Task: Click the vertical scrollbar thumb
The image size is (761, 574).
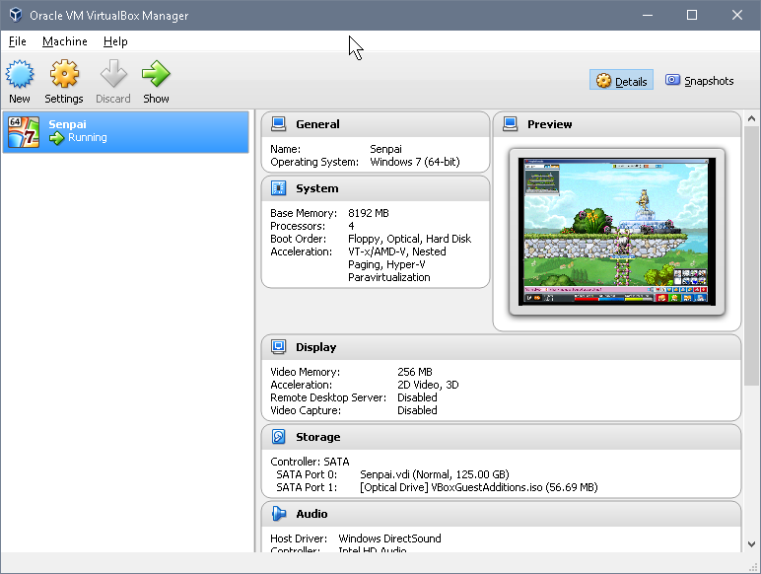Action: point(751,255)
